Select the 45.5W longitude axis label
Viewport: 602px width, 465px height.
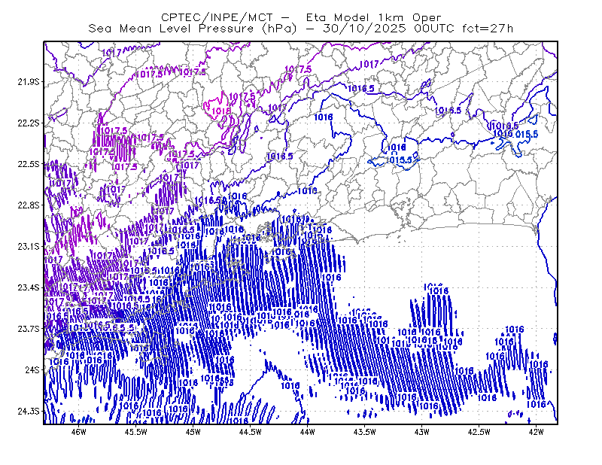tap(136, 432)
